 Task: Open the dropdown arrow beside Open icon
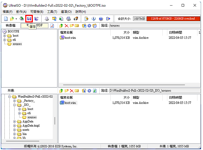coord(16,19)
